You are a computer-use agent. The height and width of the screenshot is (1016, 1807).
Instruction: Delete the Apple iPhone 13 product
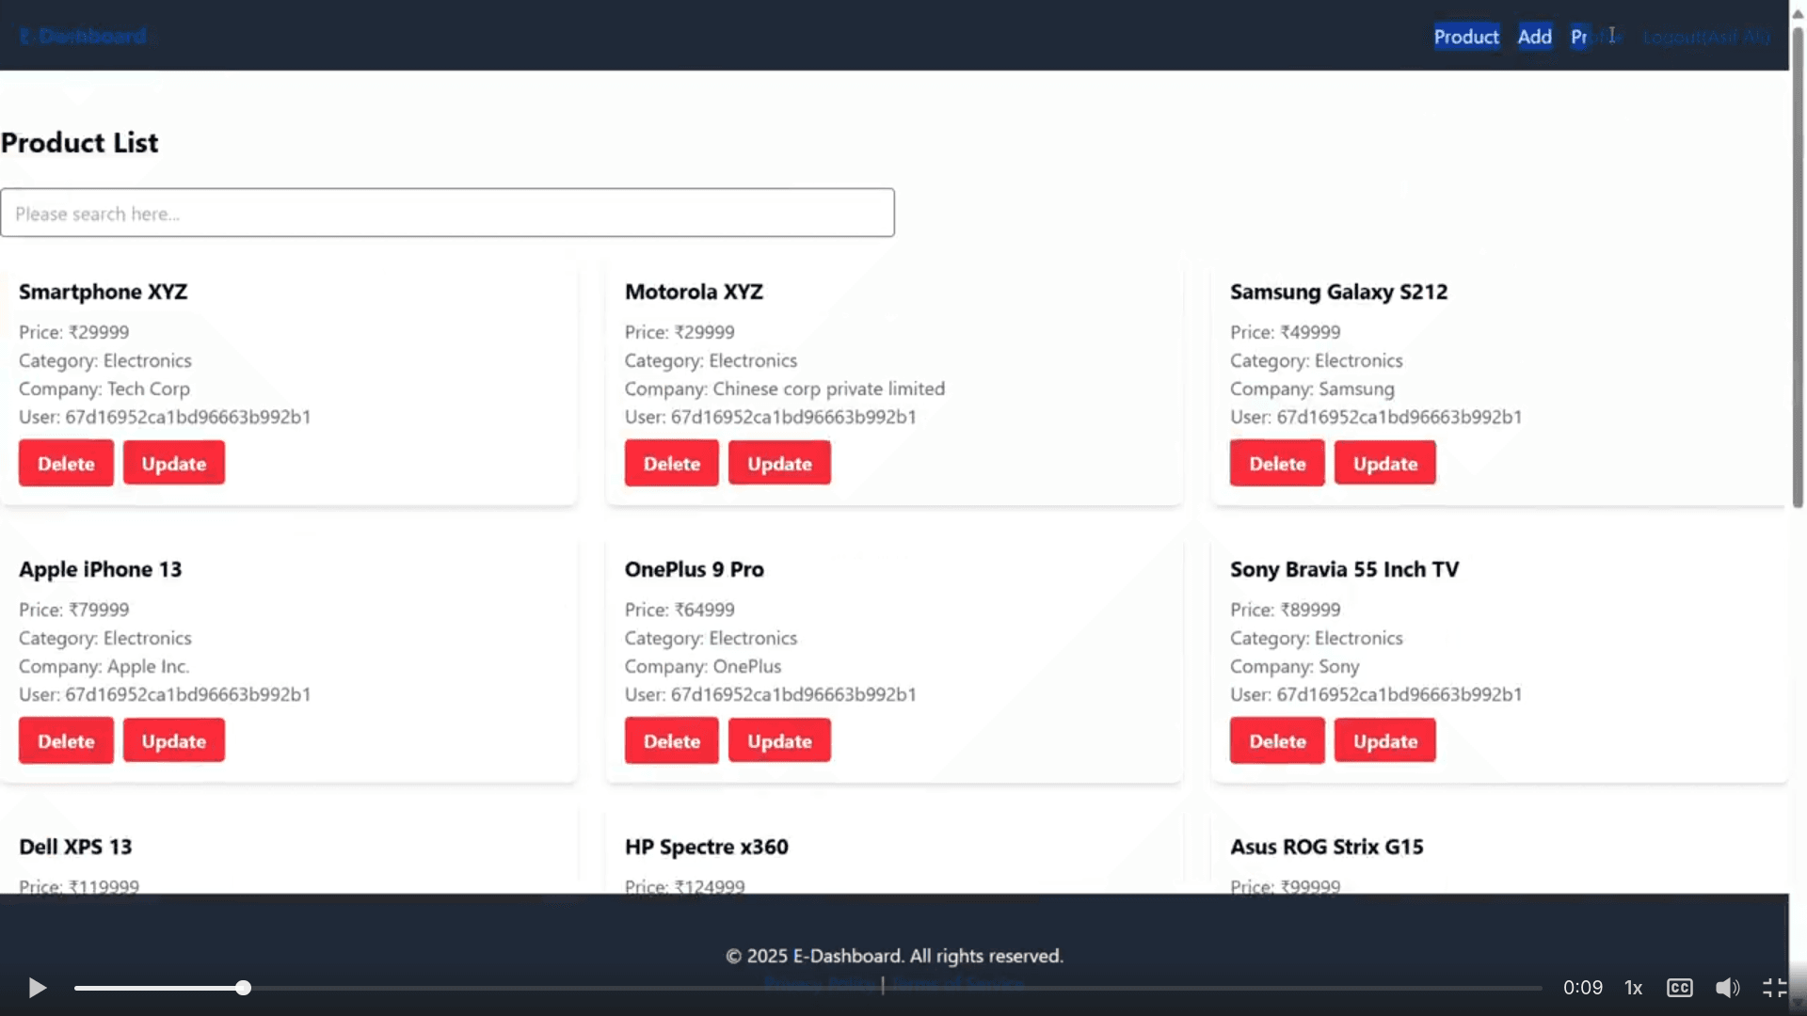pos(66,740)
